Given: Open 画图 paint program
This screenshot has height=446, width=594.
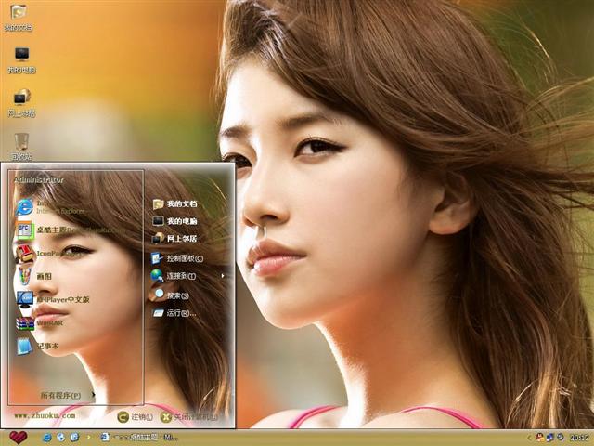Looking at the screenshot, I should pyautogui.click(x=34, y=276).
